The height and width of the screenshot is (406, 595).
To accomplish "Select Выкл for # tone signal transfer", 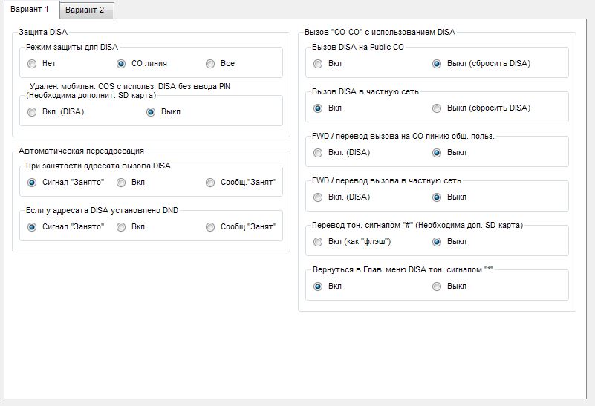I will [x=437, y=242].
